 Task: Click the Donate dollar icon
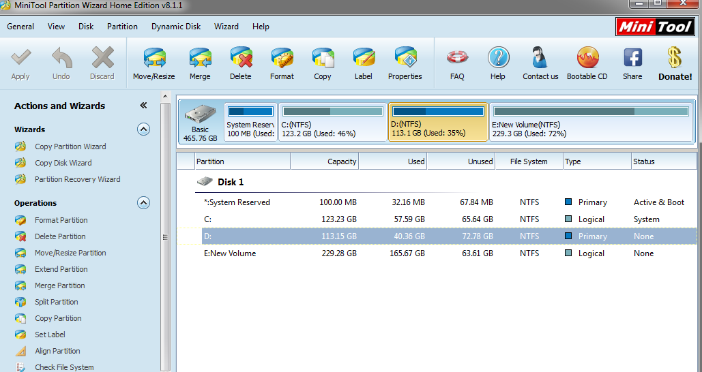pos(675,58)
